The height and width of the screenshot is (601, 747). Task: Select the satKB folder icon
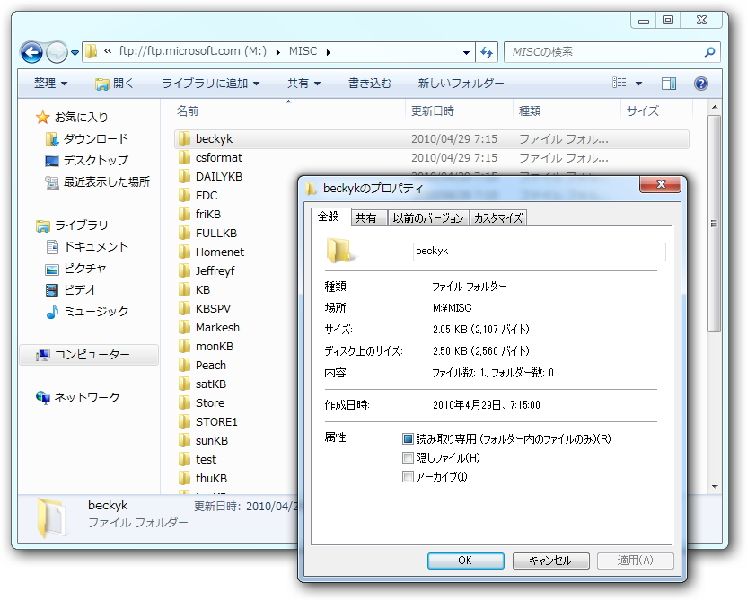[184, 384]
